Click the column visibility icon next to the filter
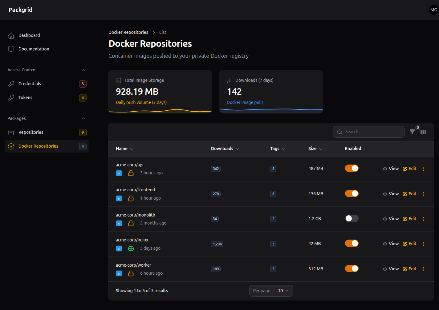The height and width of the screenshot is (310, 439). 423,132
